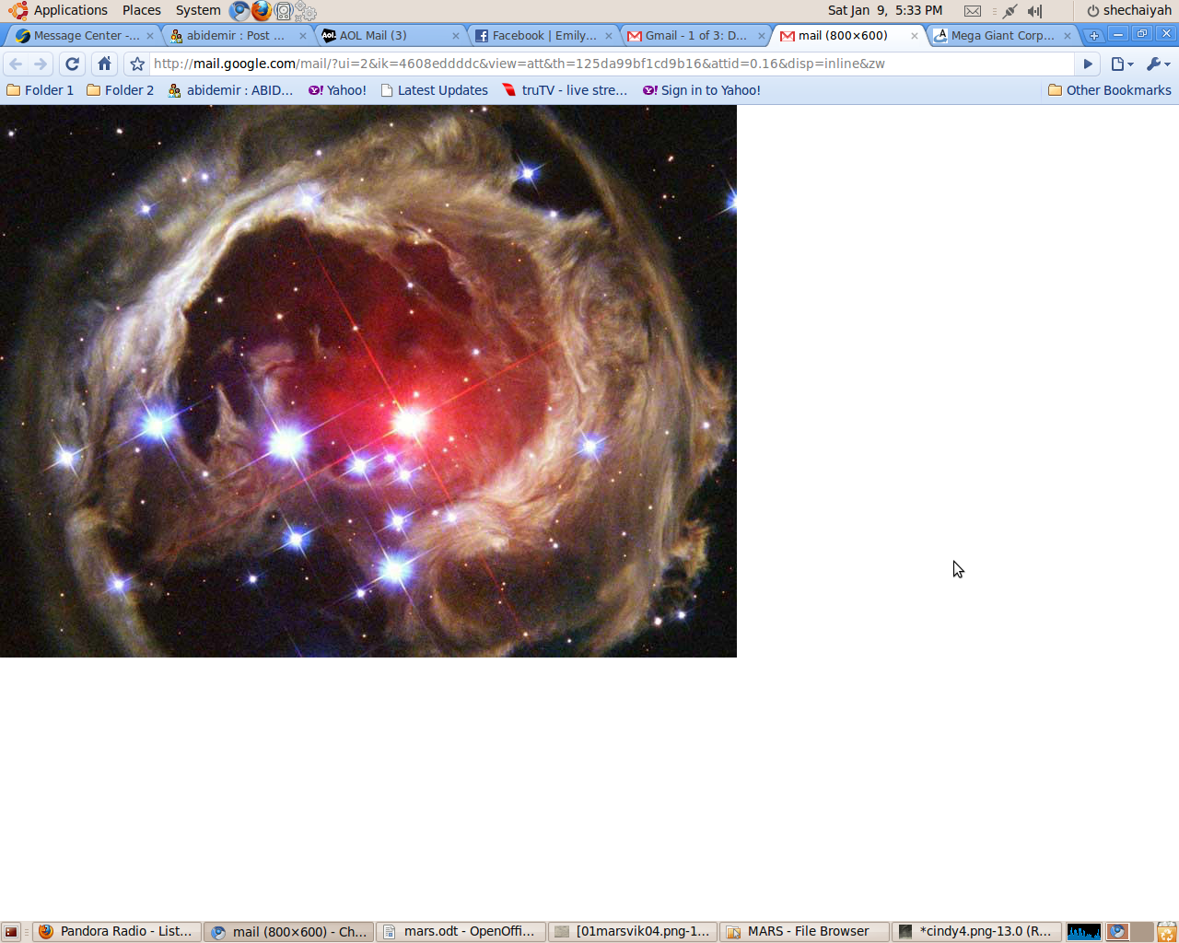Click the gears launcher icon in the top panel

click(306, 11)
